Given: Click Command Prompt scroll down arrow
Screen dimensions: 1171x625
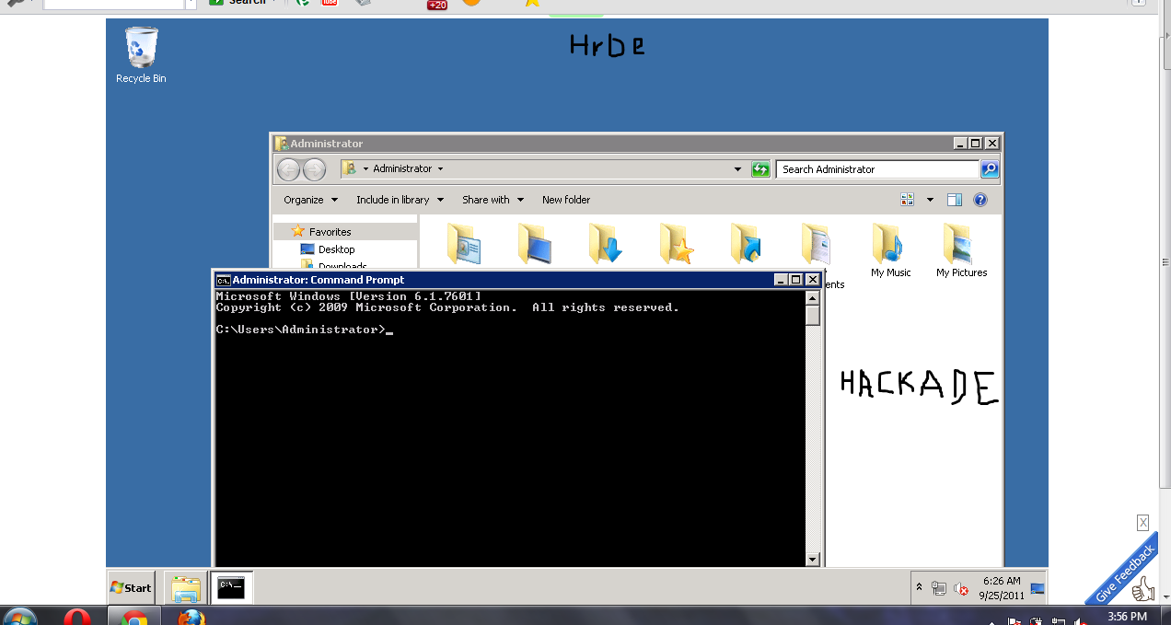Looking at the screenshot, I should click(812, 559).
